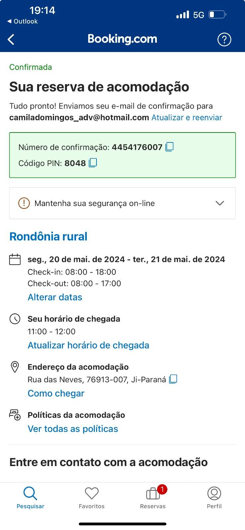Open the 'Alterar datas' link
The height and width of the screenshot is (530, 245).
point(55,297)
